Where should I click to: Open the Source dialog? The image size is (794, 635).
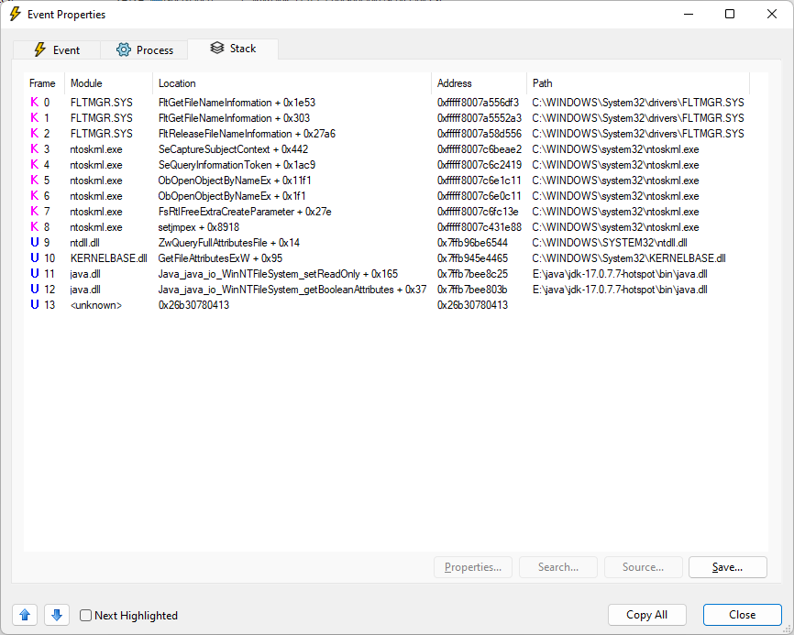[x=643, y=567]
